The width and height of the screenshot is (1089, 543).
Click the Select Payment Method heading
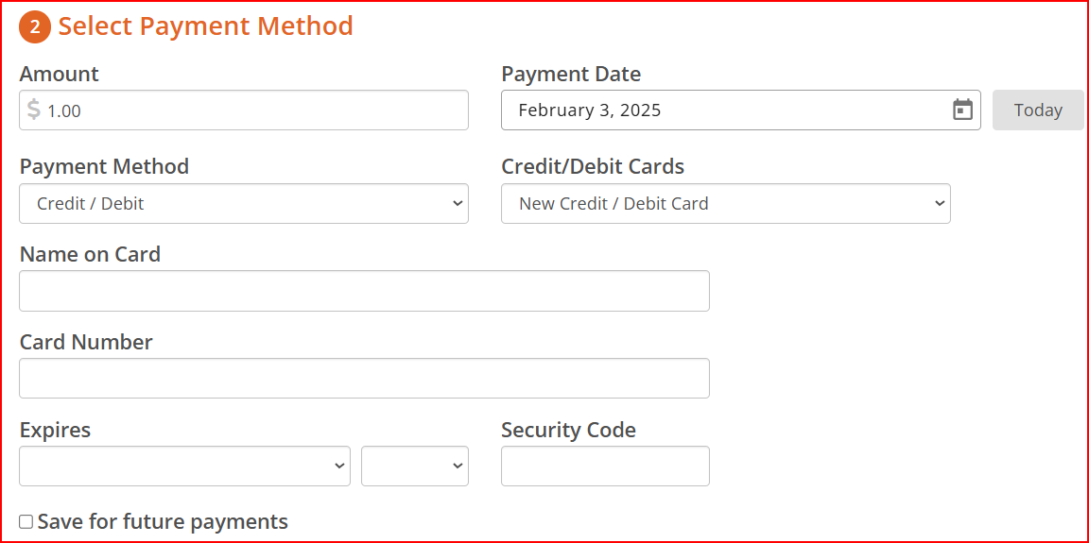coord(205,26)
